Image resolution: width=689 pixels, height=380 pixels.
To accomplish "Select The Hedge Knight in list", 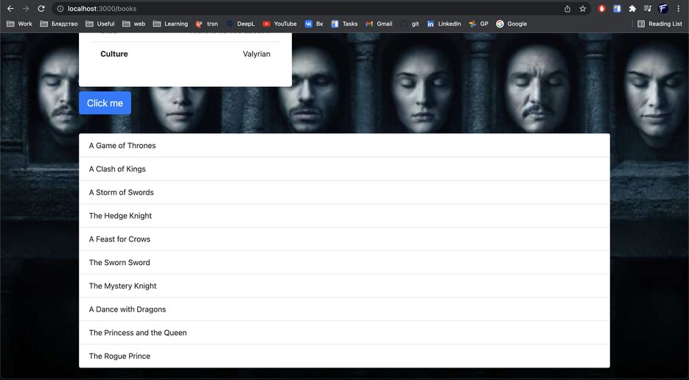I will point(345,216).
